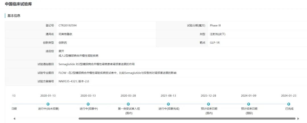Click the 2024-01-09 timeline marker dot
Image resolution: width=307 pixels, height=123 pixels.
[x=249, y=104]
